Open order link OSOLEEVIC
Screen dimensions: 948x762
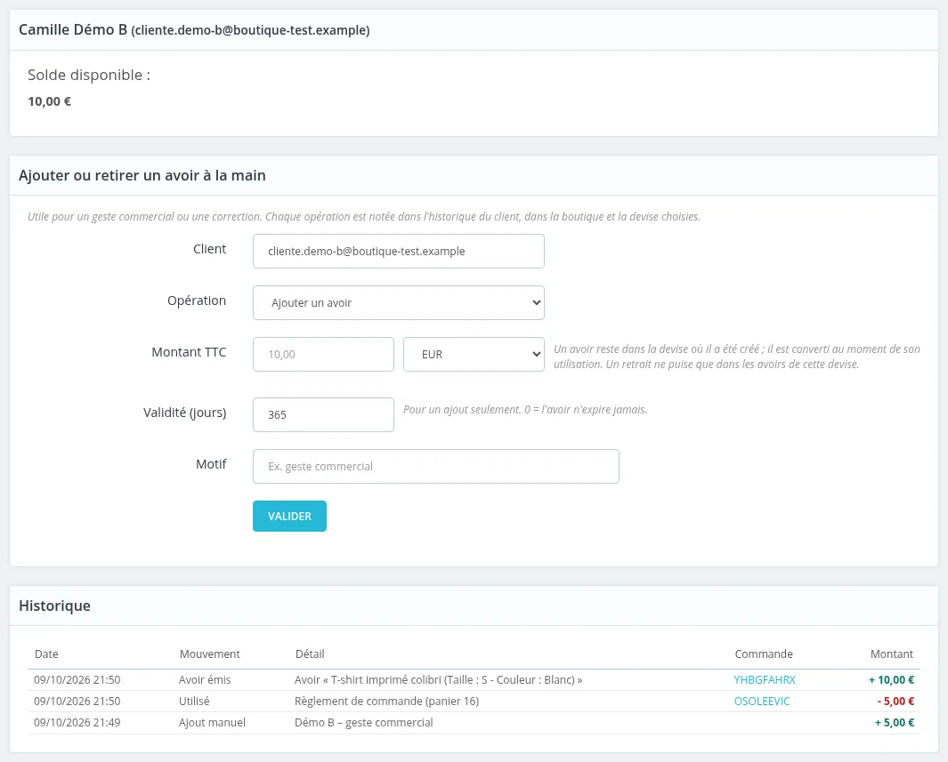(762, 701)
